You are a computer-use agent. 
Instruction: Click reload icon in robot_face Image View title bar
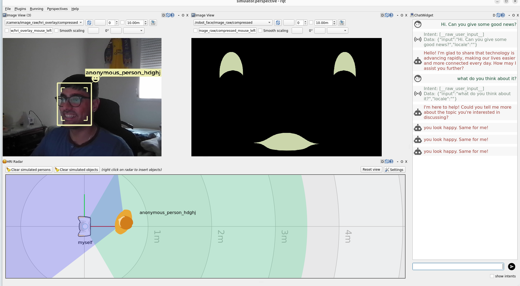387,15
